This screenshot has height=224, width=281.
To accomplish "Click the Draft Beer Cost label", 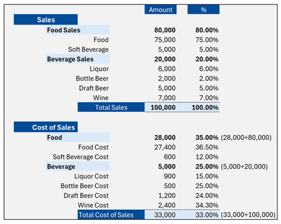I will tap(86, 195).
